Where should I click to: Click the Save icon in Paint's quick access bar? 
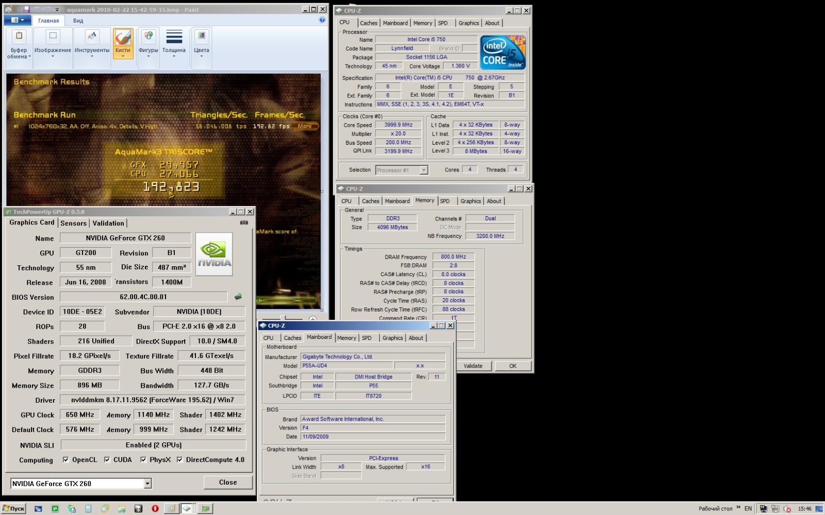(x=26, y=9)
